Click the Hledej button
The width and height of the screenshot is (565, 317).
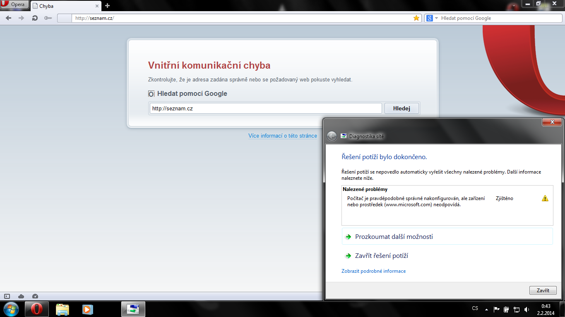click(x=402, y=108)
